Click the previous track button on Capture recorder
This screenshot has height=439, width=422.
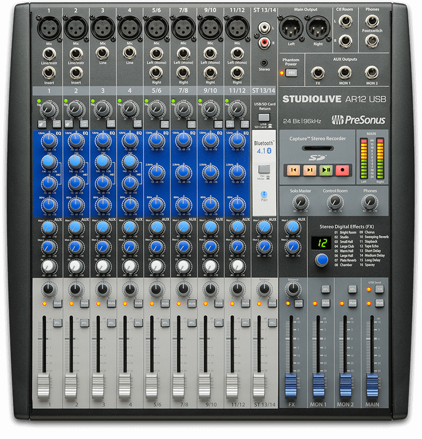tap(293, 170)
